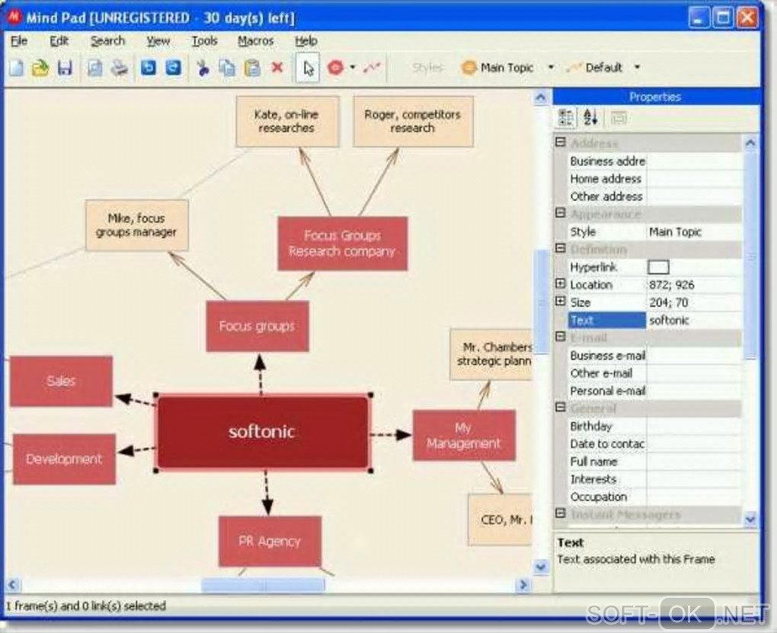Delete selection with red X icon
The image size is (777, 633).
point(277,68)
